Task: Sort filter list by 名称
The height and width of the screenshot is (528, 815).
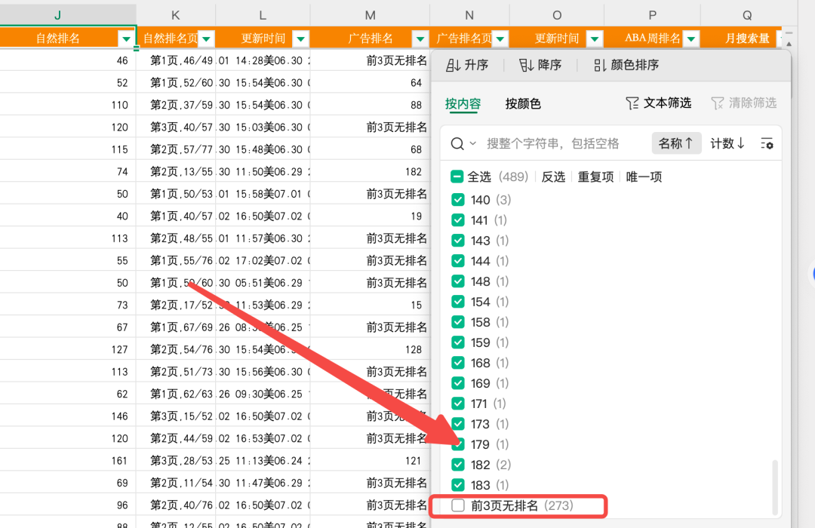Action: point(675,143)
